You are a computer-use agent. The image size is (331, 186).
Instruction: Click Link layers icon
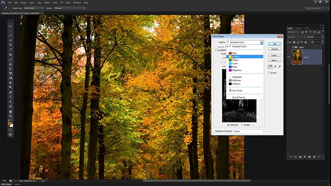click(291, 157)
